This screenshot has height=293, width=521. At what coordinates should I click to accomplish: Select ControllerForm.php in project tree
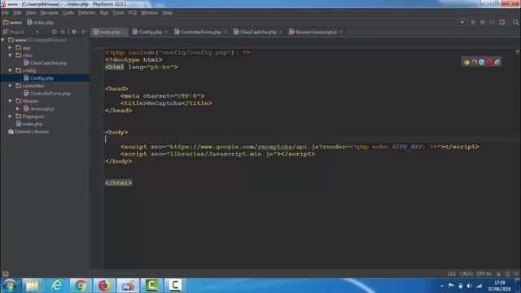pyautogui.click(x=47, y=94)
